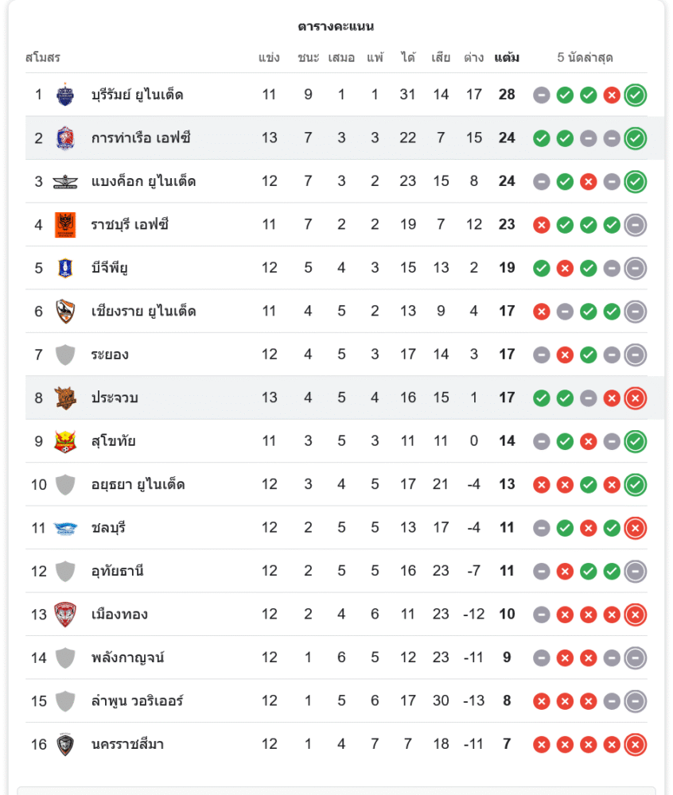Click the Buriram United club logo

click(65, 95)
